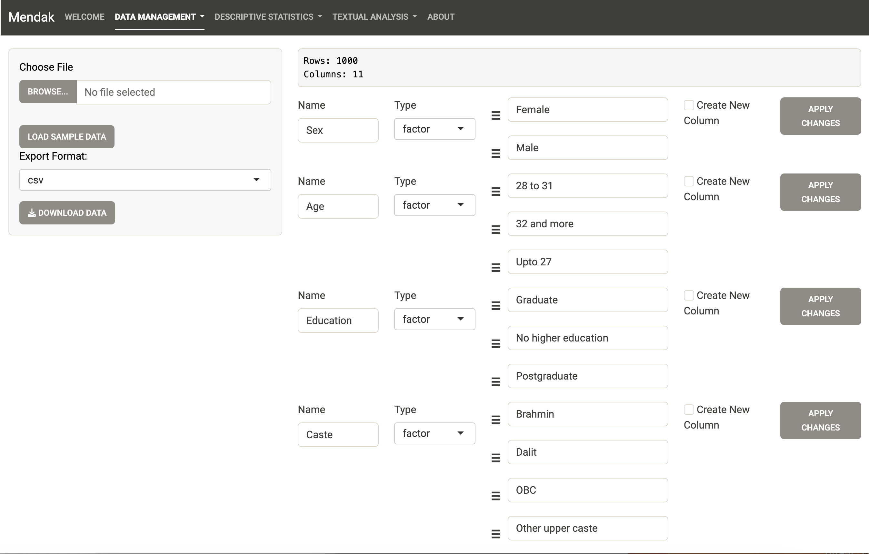Click the Mendak brand title
This screenshot has height=554, width=869.
click(x=31, y=17)
